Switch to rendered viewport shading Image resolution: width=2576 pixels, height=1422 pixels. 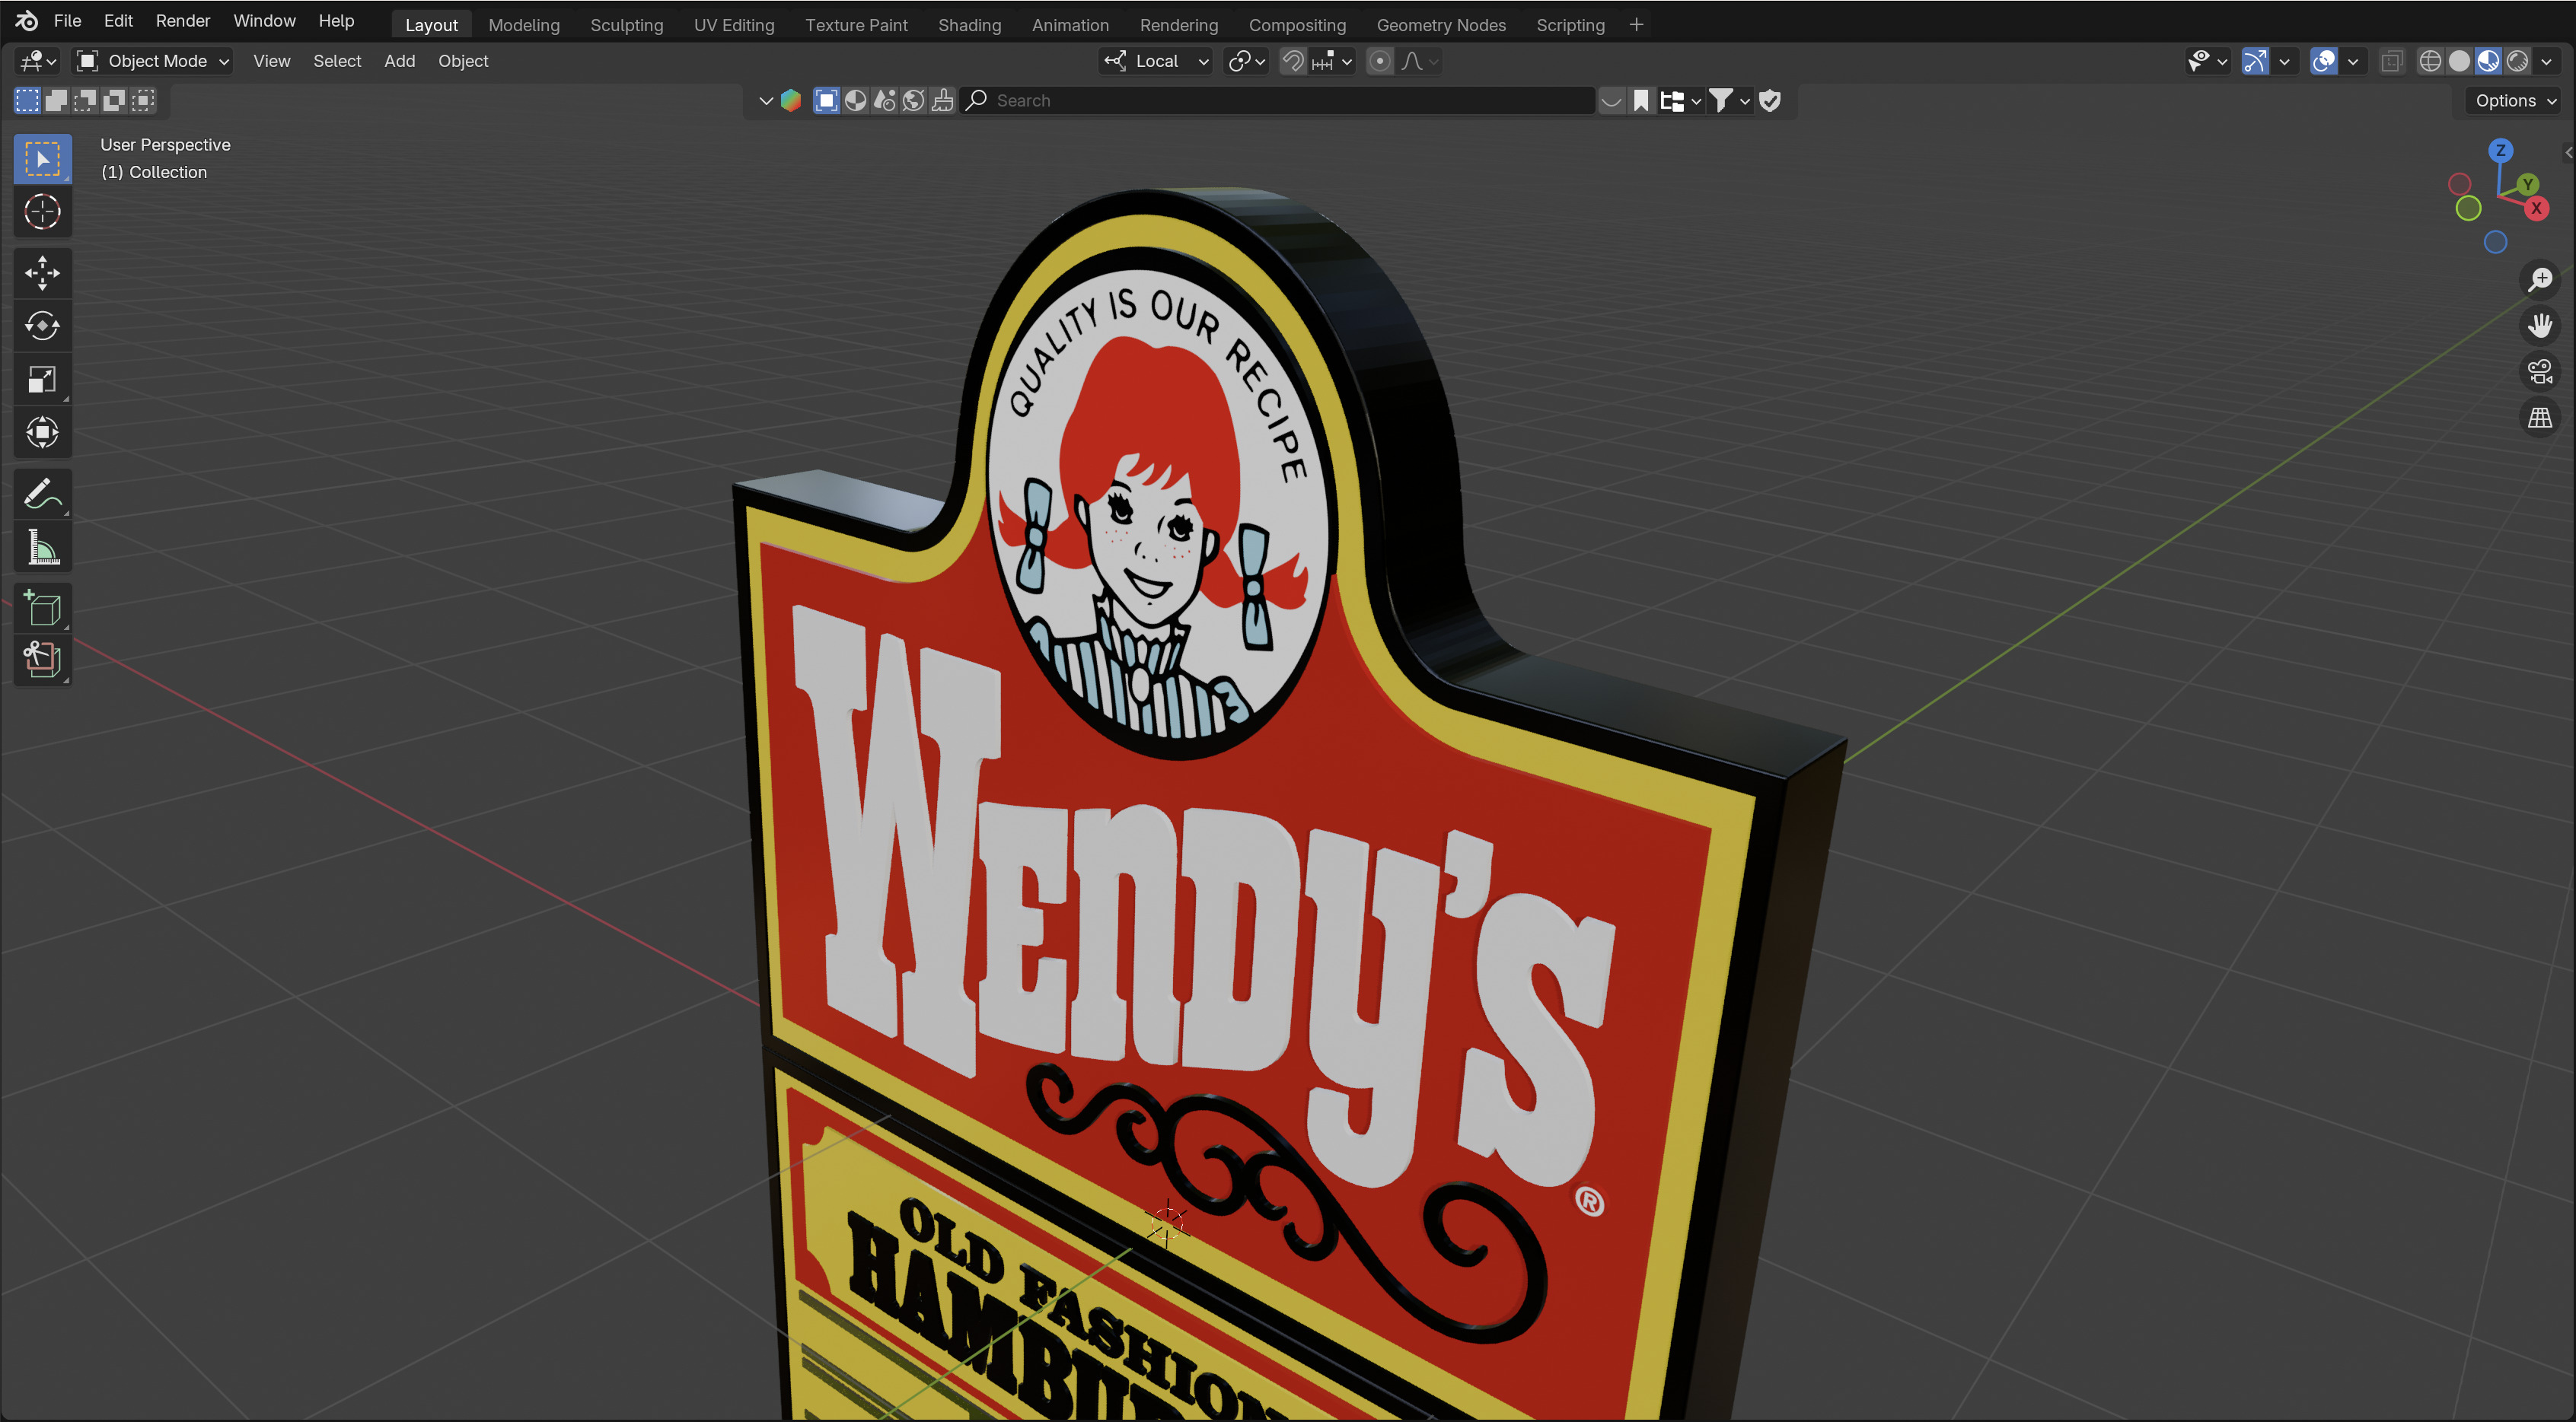pyautogui.click(x=2517, y=61)
